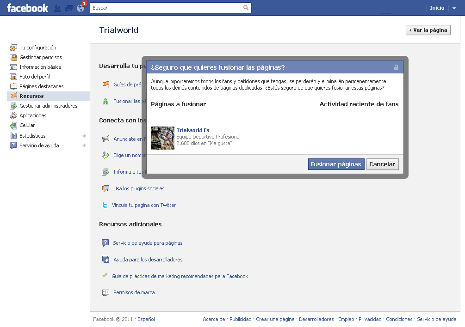The height and width of the screenshot is (327, 465).
Task: Open Crear una página footer link
Action: (x=275, y=319)
